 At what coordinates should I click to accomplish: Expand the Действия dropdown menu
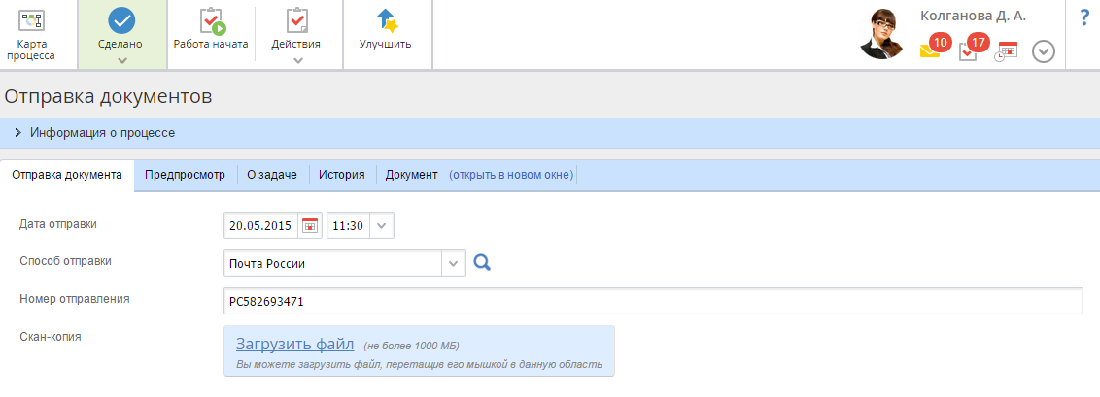coord(297,60)
